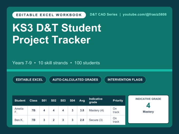Click the large grade number 4
179x134 pixels.
[x=148, y=105]
